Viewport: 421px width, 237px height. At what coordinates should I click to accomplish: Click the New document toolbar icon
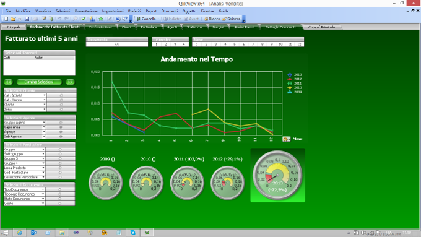click(x=6, y=19)
